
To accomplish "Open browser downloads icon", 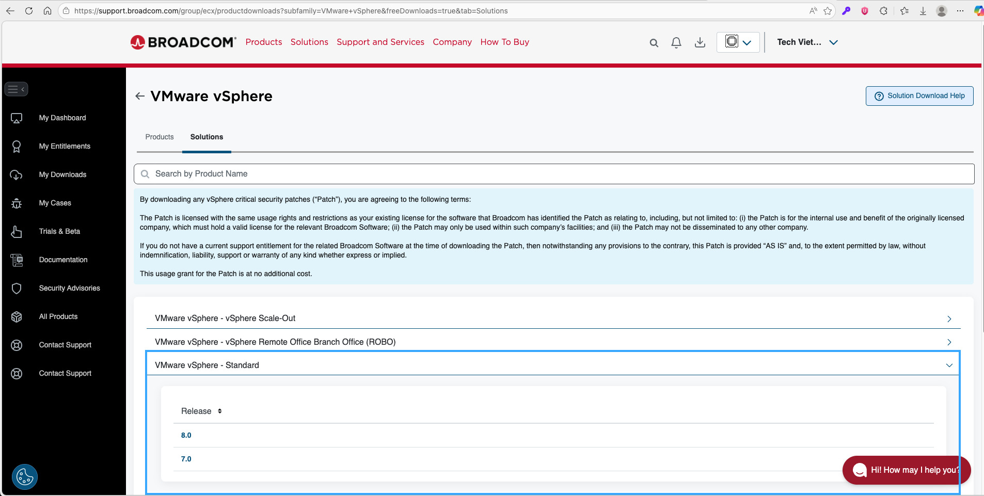I will coord(923,11).
